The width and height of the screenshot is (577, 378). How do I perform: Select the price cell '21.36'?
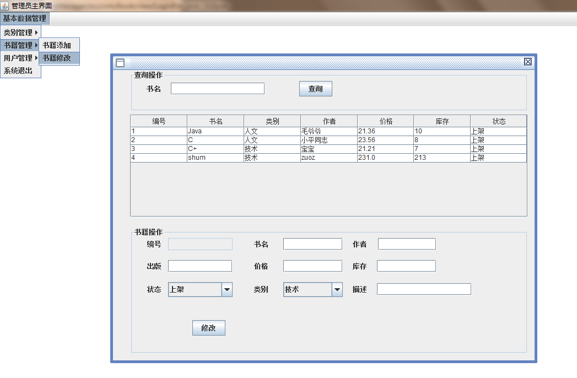tap(386, 131)
